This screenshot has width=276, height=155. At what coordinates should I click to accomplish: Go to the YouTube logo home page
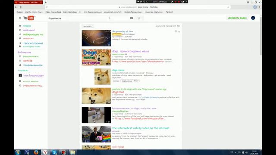pyautogui.click(x=28, y=18)
